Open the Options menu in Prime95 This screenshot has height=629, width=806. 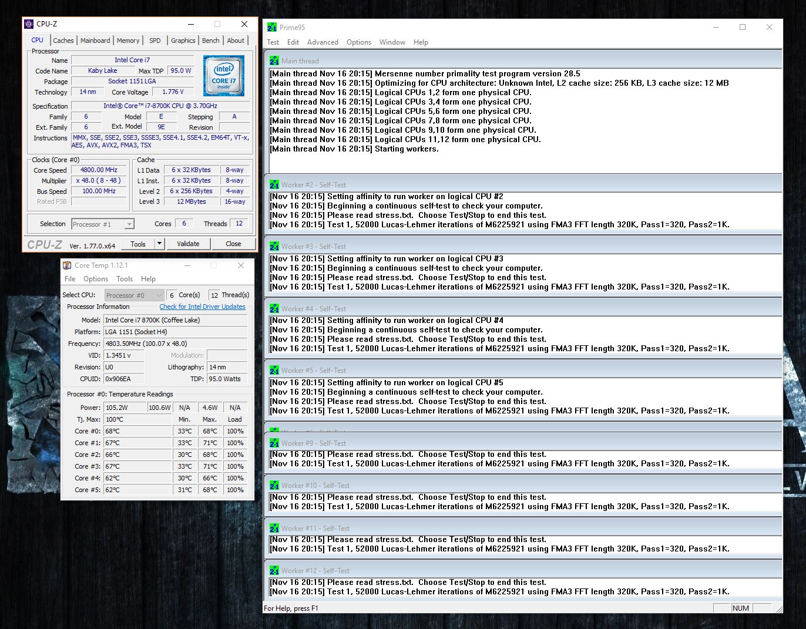click(359, 42)
